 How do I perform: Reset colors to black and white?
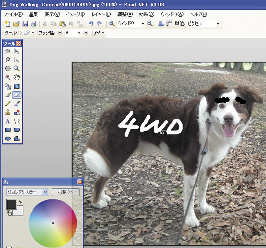[x=9, y=213]
